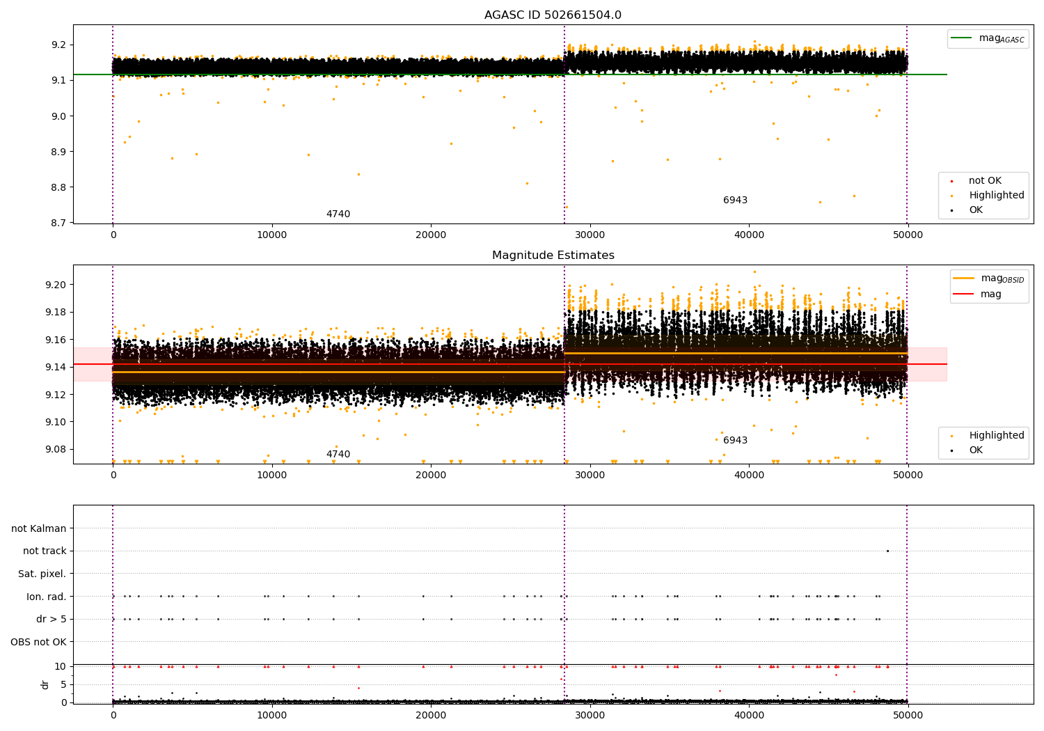Click the red 'not OK' legend marker
The width and height of the screenshot is (1044, 731).
(x=952, y=182)
